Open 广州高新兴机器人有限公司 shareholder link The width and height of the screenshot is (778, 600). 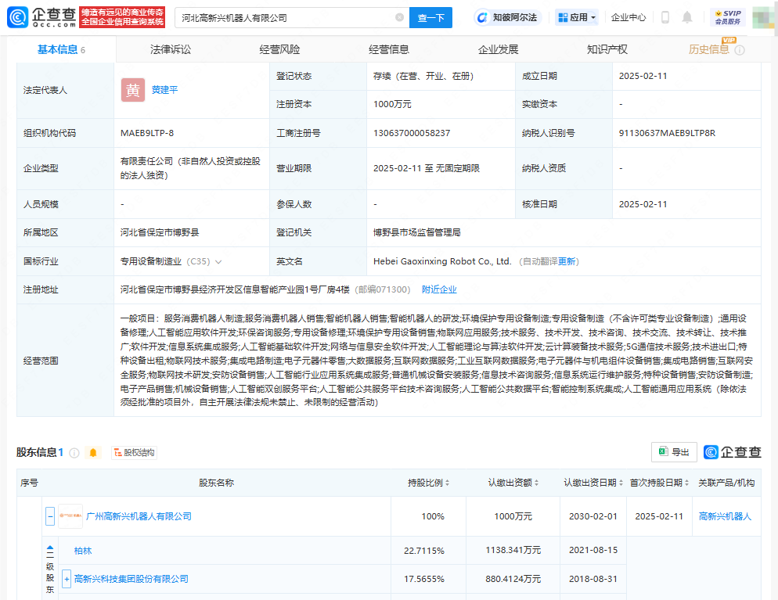point(139,516)
